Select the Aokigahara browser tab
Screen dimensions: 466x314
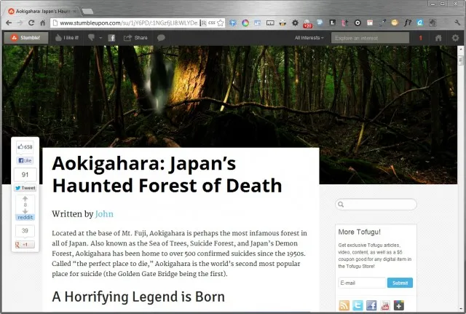tap(42, 12)
